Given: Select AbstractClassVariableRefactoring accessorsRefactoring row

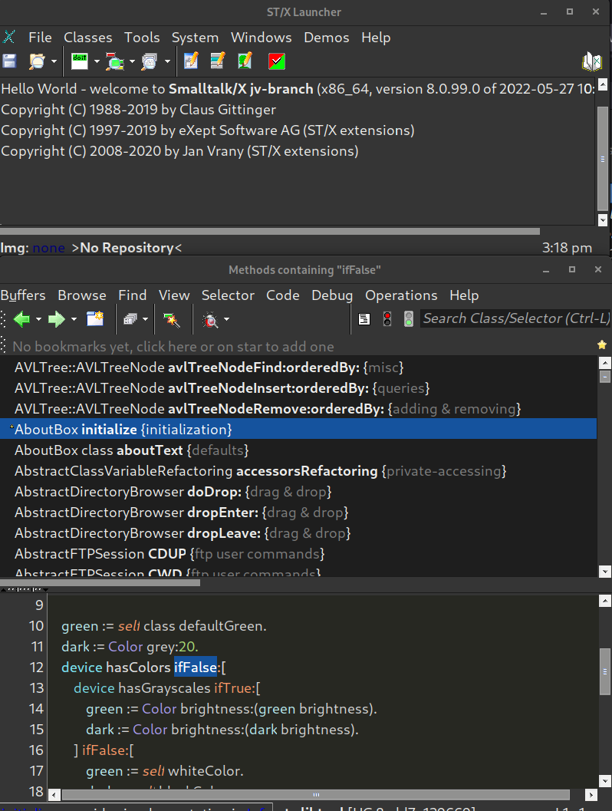Looking at the screenshot, I should click(298, 471).
